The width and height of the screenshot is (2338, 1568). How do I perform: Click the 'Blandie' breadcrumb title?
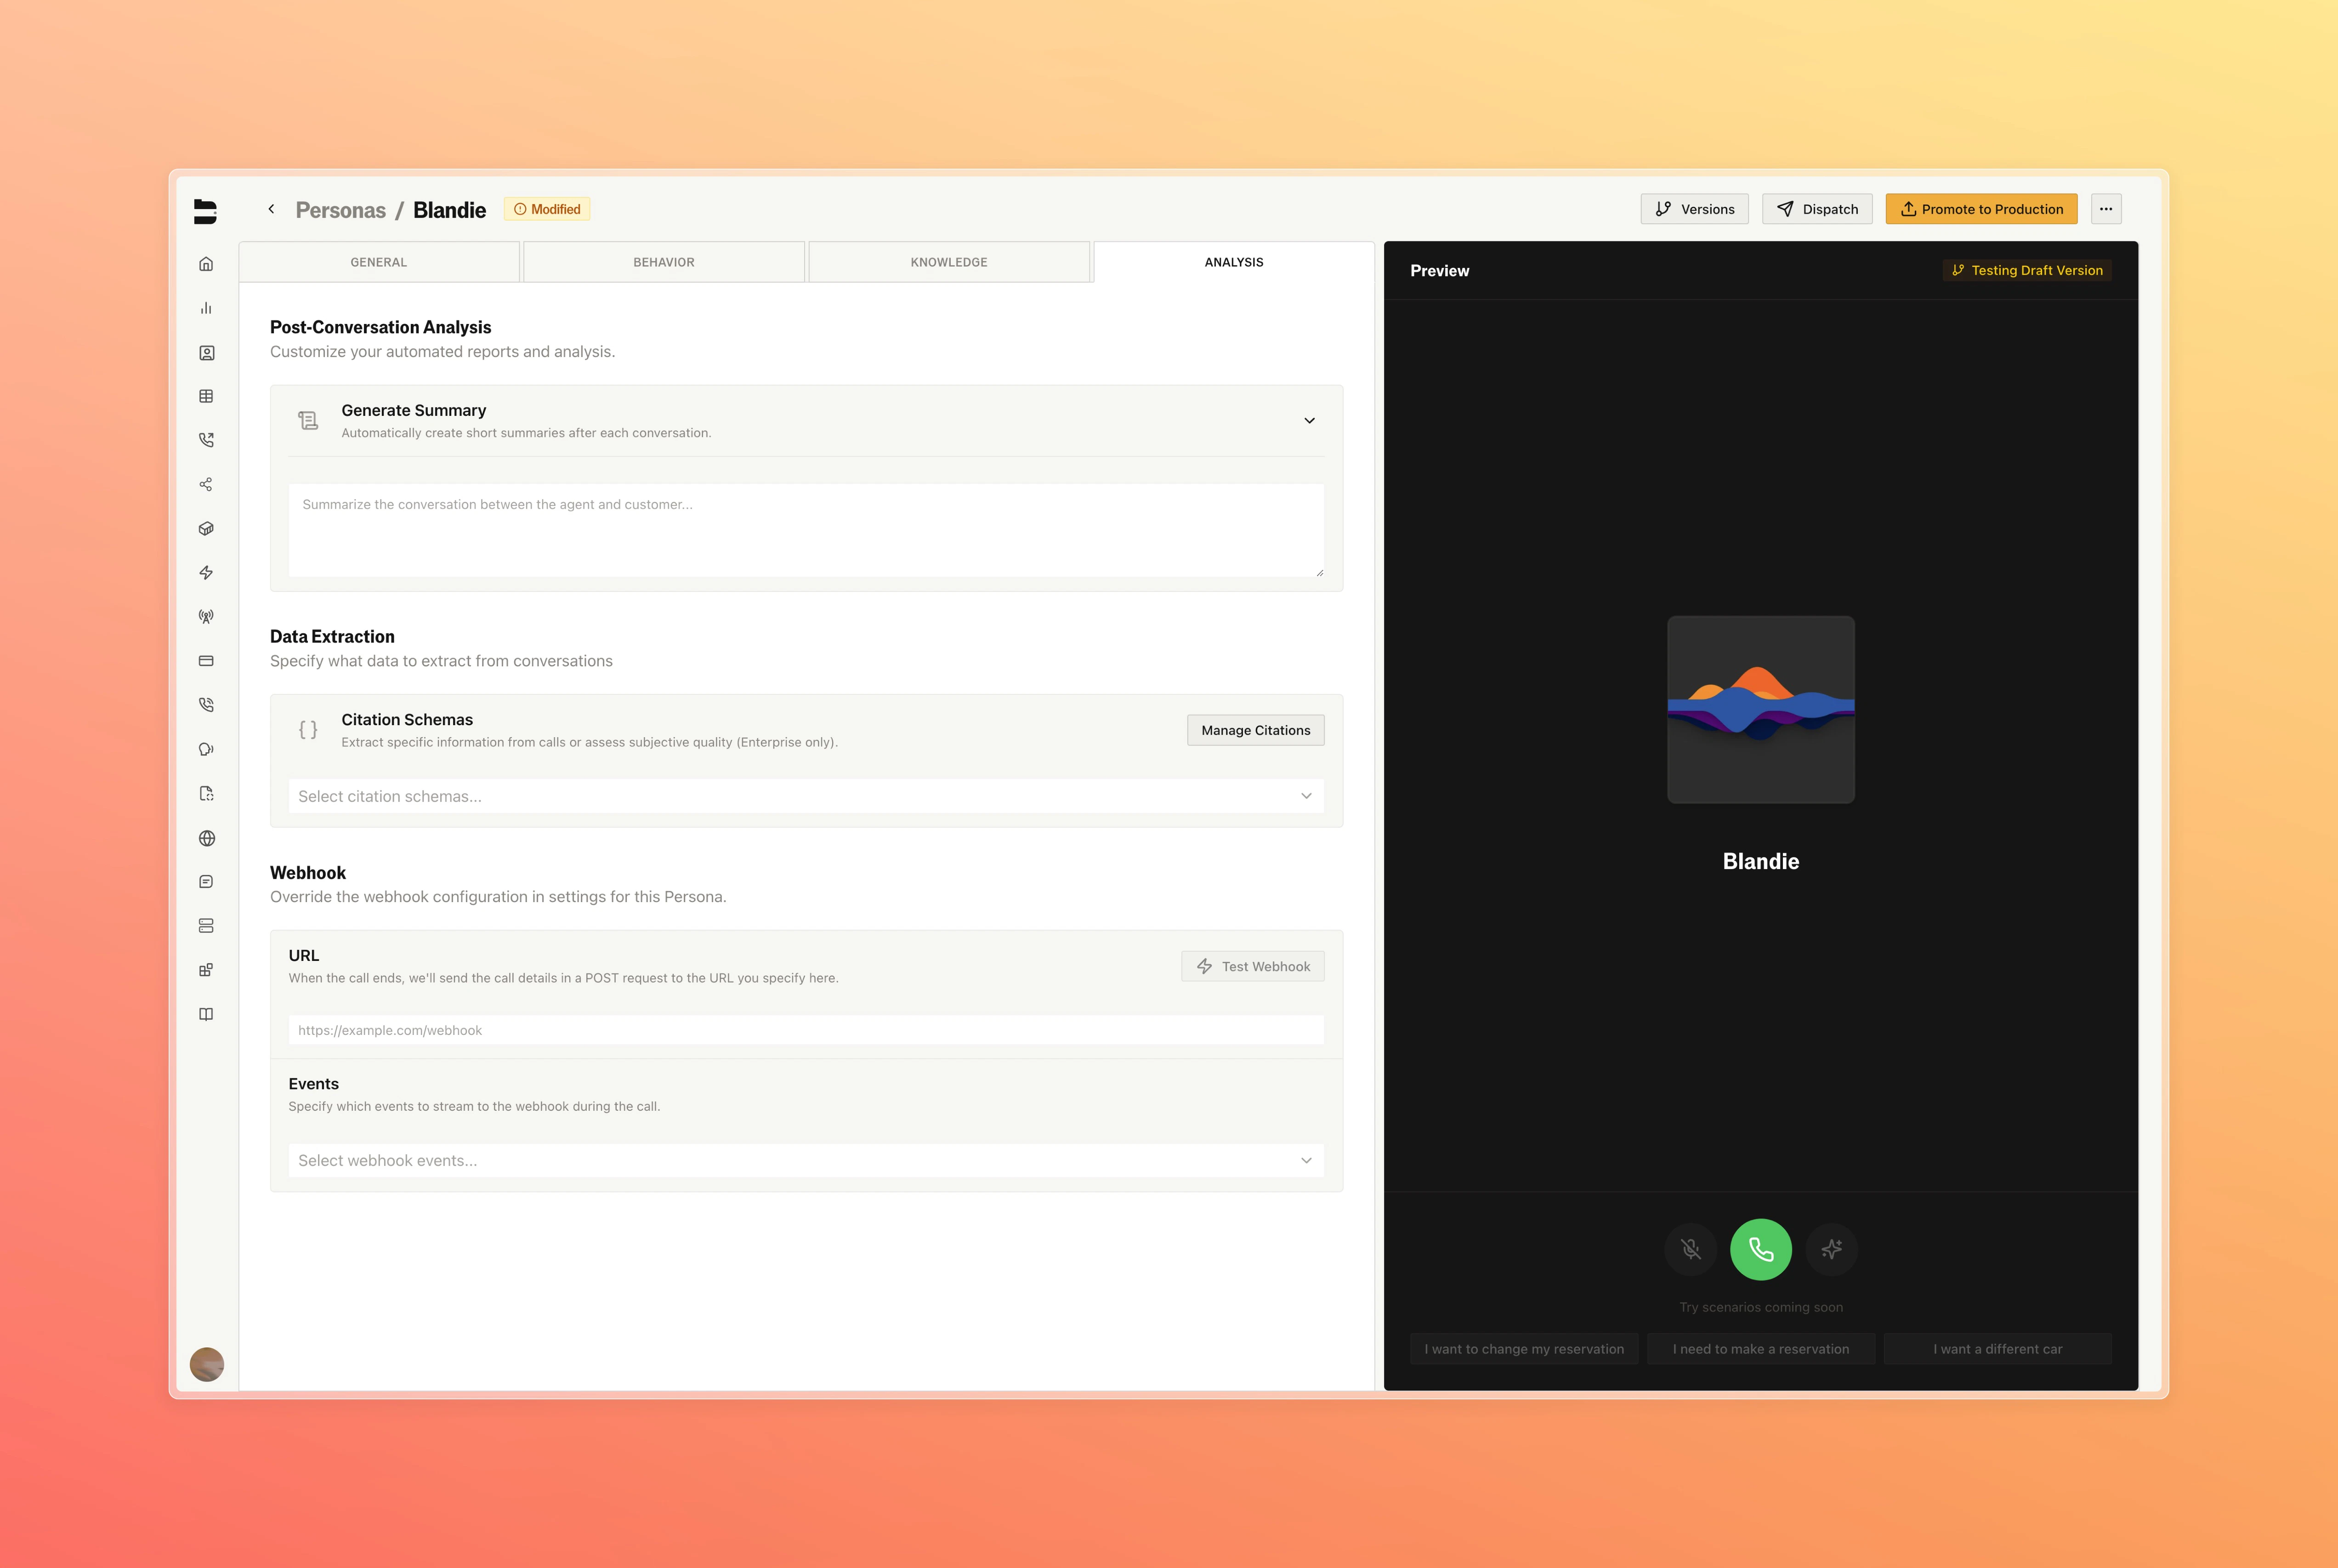450,210
